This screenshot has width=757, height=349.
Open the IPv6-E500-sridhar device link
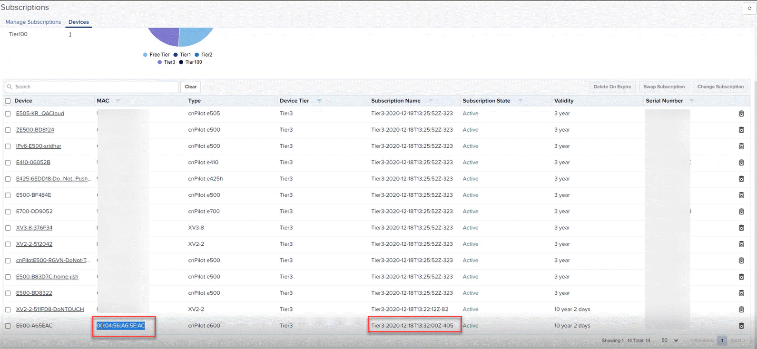tap(39, 146)
